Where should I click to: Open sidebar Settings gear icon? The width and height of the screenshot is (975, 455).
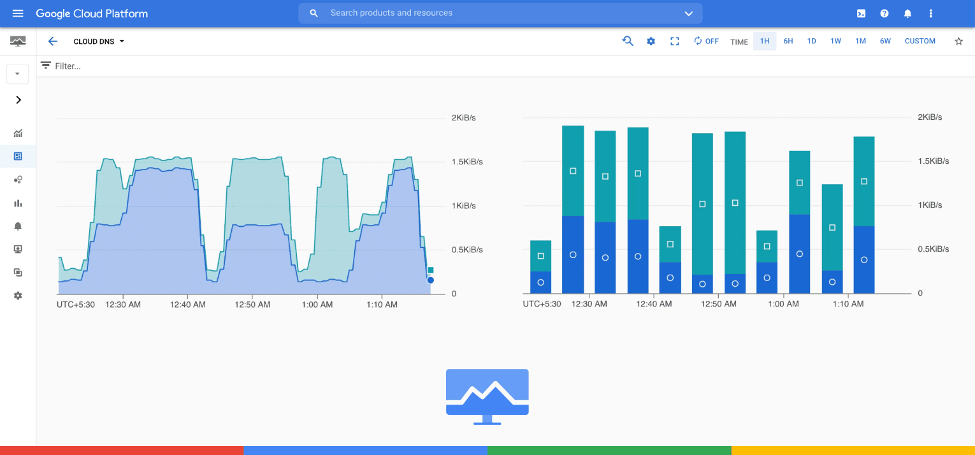18,296
